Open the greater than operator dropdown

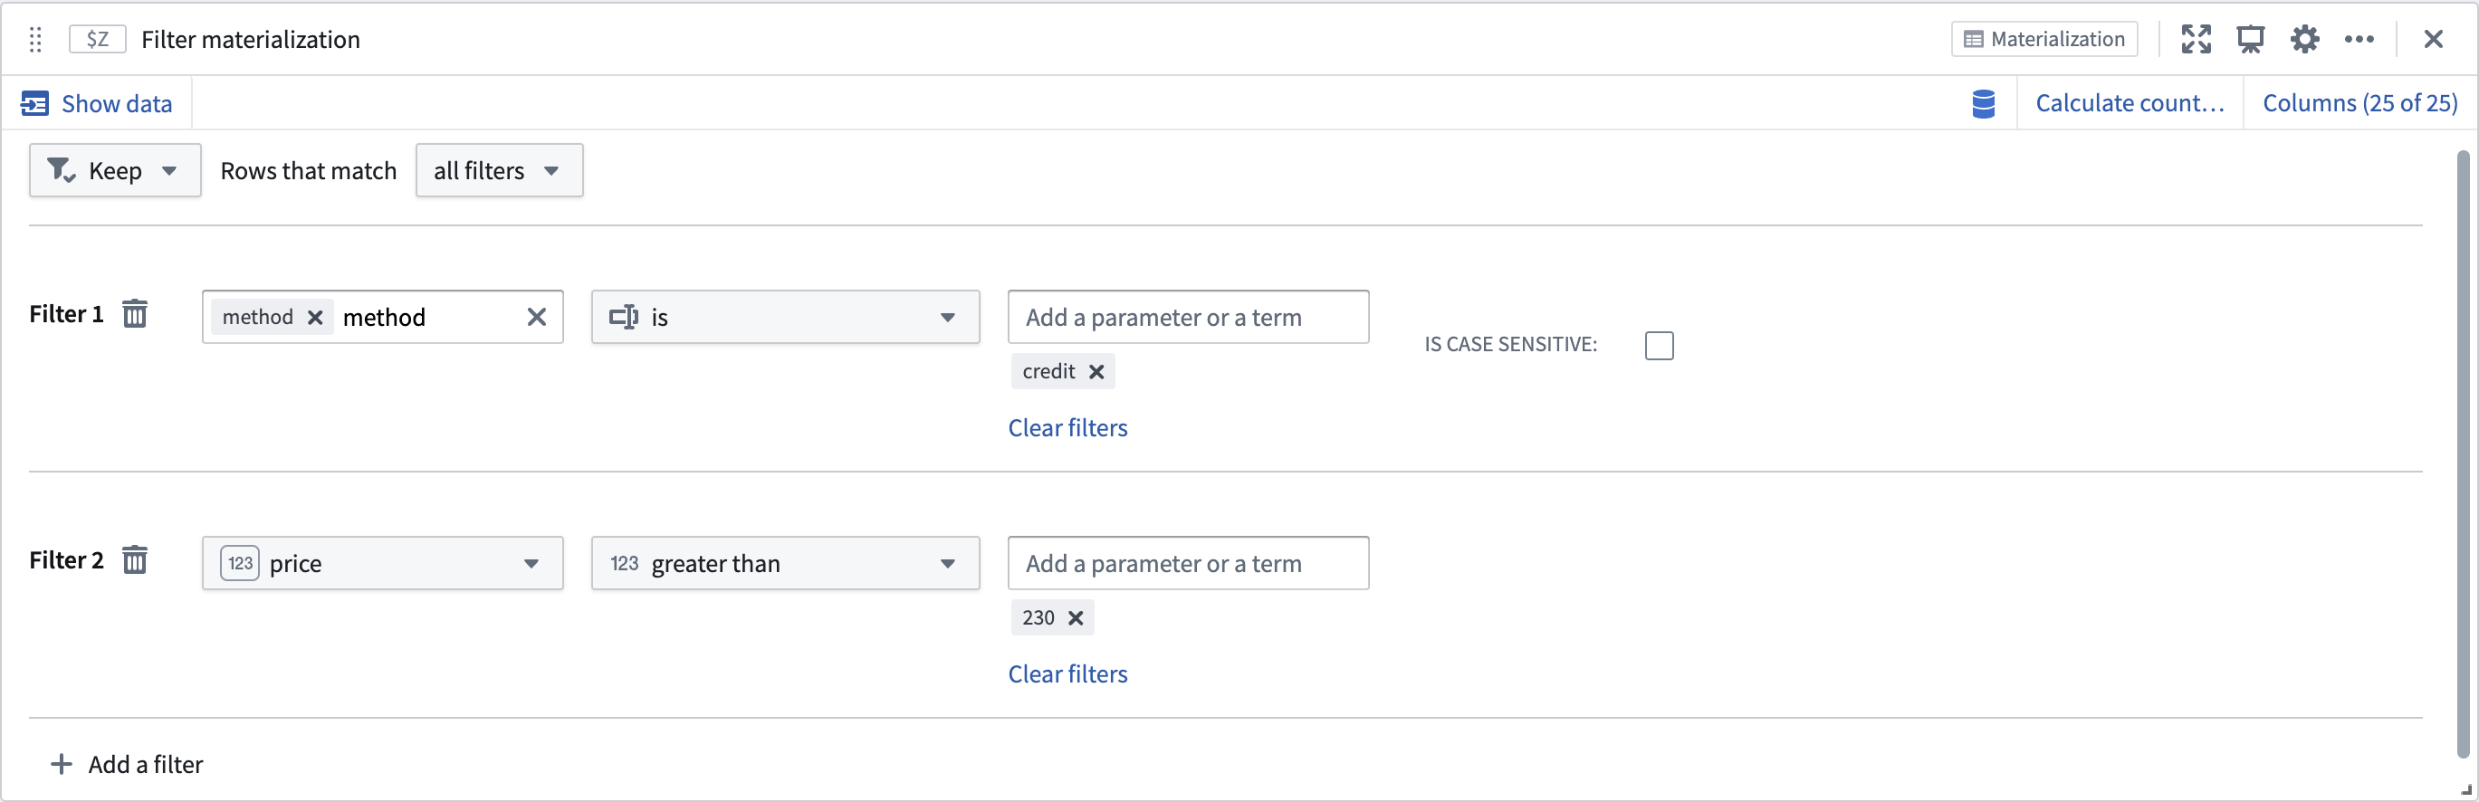point(785,564)
